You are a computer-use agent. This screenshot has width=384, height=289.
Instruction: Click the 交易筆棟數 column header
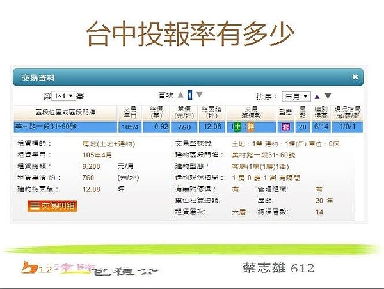pyautogui.click(x=252, y=113)
